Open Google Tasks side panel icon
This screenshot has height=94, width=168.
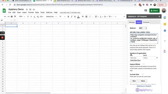click(x=165, y=31)
